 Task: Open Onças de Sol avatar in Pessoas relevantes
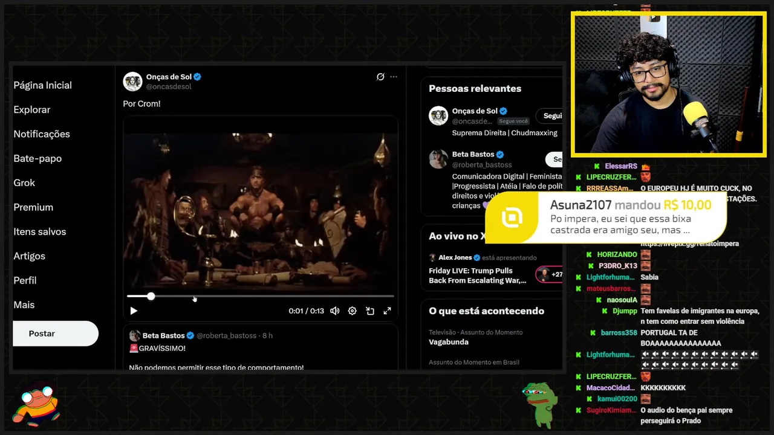click(438, 115)
